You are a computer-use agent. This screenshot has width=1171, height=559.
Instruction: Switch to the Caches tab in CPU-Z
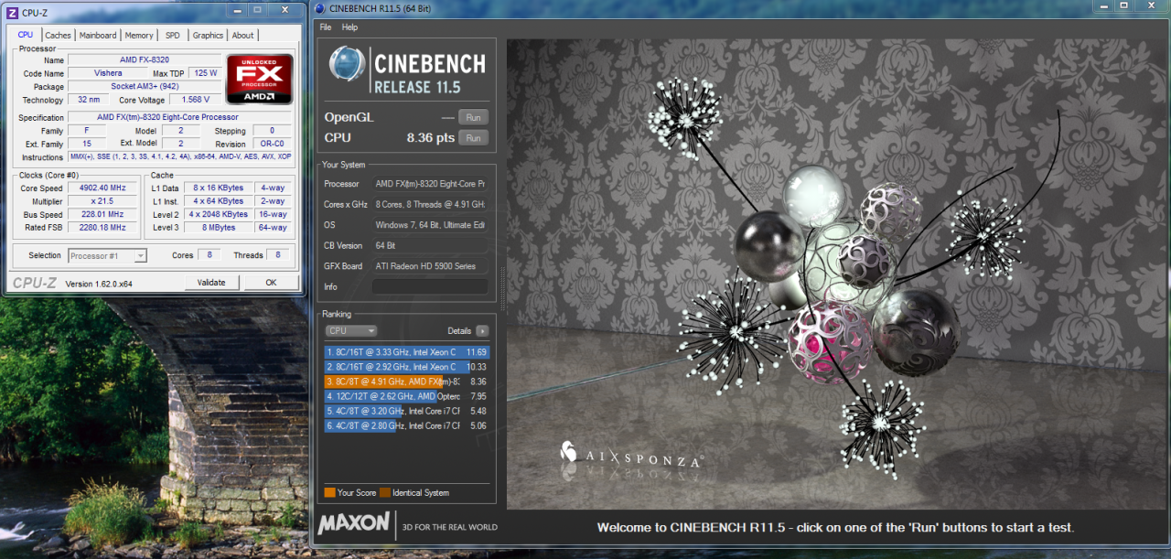point(58,36)
